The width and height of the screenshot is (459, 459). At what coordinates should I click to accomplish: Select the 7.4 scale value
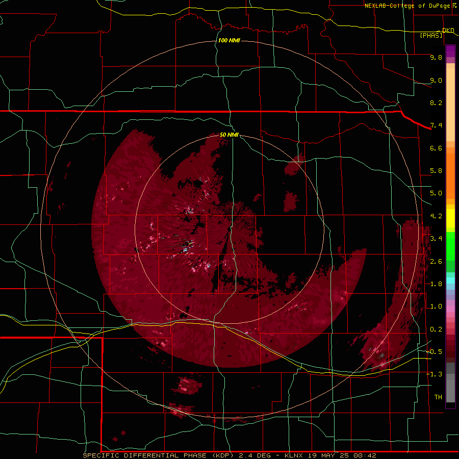click(x=436, y=125)
